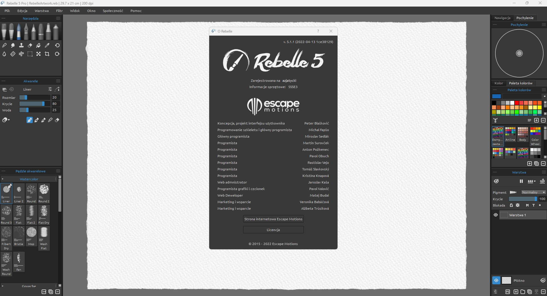Open the Normalny blend mode dropdown

point(533,192)
